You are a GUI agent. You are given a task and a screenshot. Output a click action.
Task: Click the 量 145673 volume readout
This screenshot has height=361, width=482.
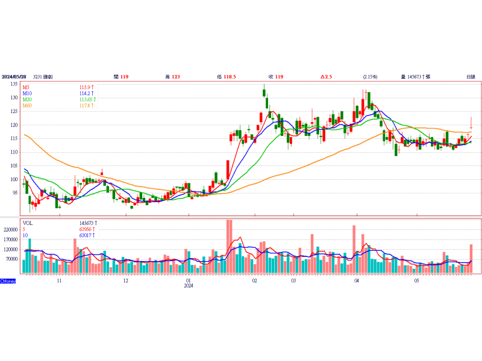[416, 77]
